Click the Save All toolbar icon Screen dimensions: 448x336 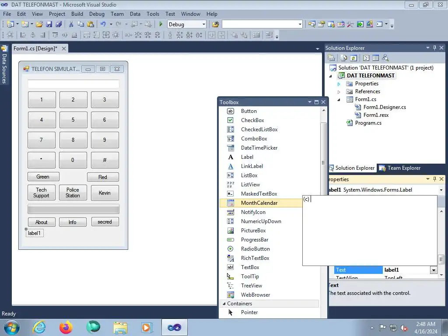pyautogui.click(x=59, y=24)
